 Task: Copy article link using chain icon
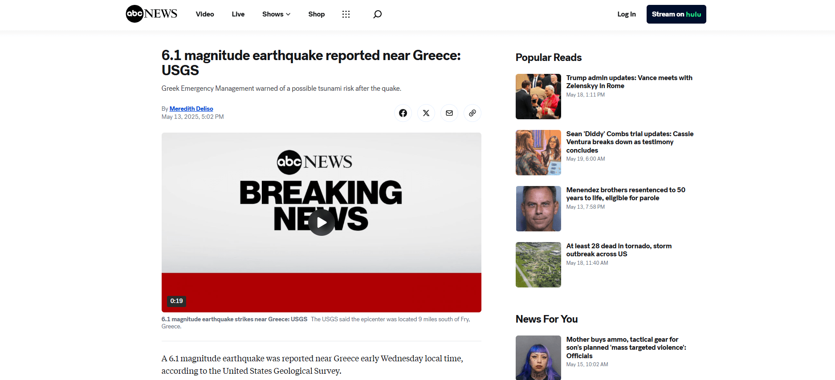[x=472, y=113]
